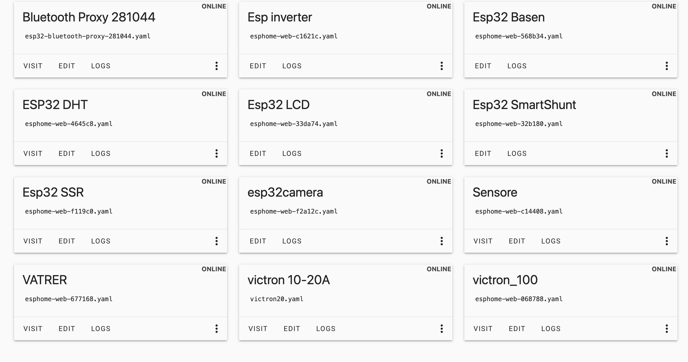Screen dimensions: 688x362
Task: Show more actions for ESP32 DHT
Action: click(217, 153)
